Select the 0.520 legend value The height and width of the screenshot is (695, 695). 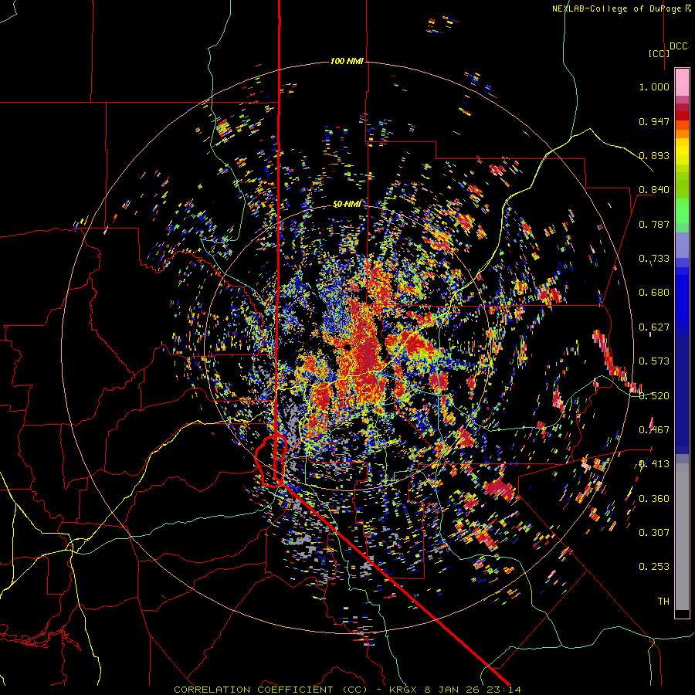click(654, 396)
